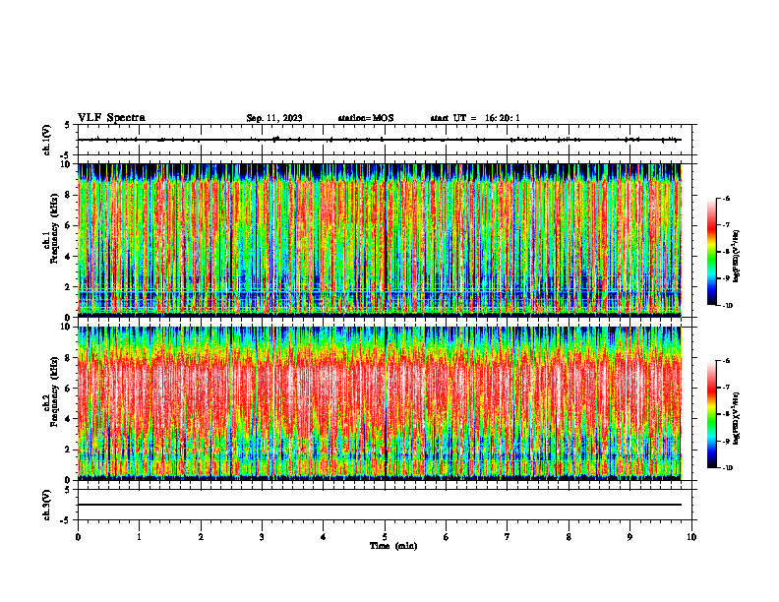Click the "4" minute tick label
This screenshot has width=779, height=602.
[x=324, y=537]
